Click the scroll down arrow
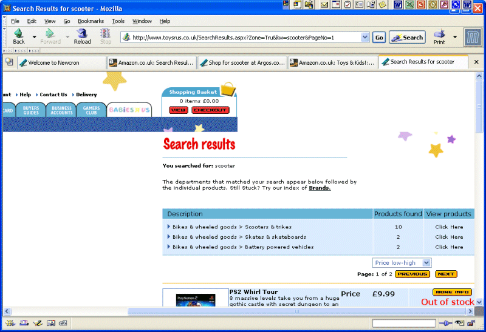486x332 pixels. 479,302
